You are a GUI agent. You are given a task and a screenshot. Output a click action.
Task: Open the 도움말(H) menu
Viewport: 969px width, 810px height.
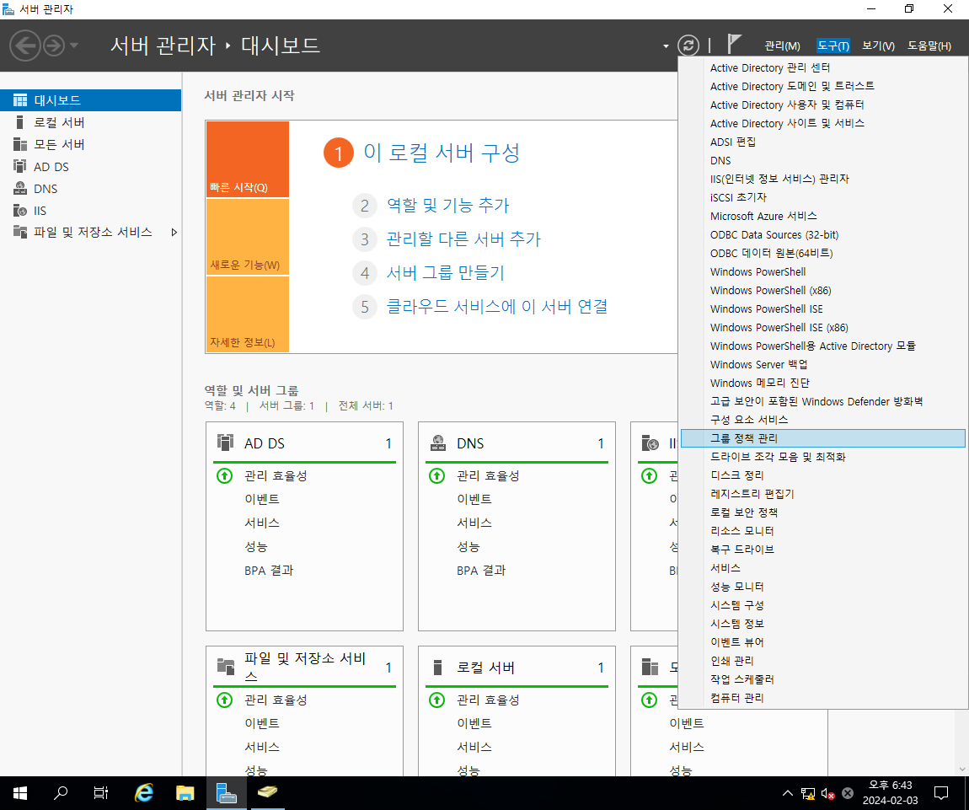(929, 46)
